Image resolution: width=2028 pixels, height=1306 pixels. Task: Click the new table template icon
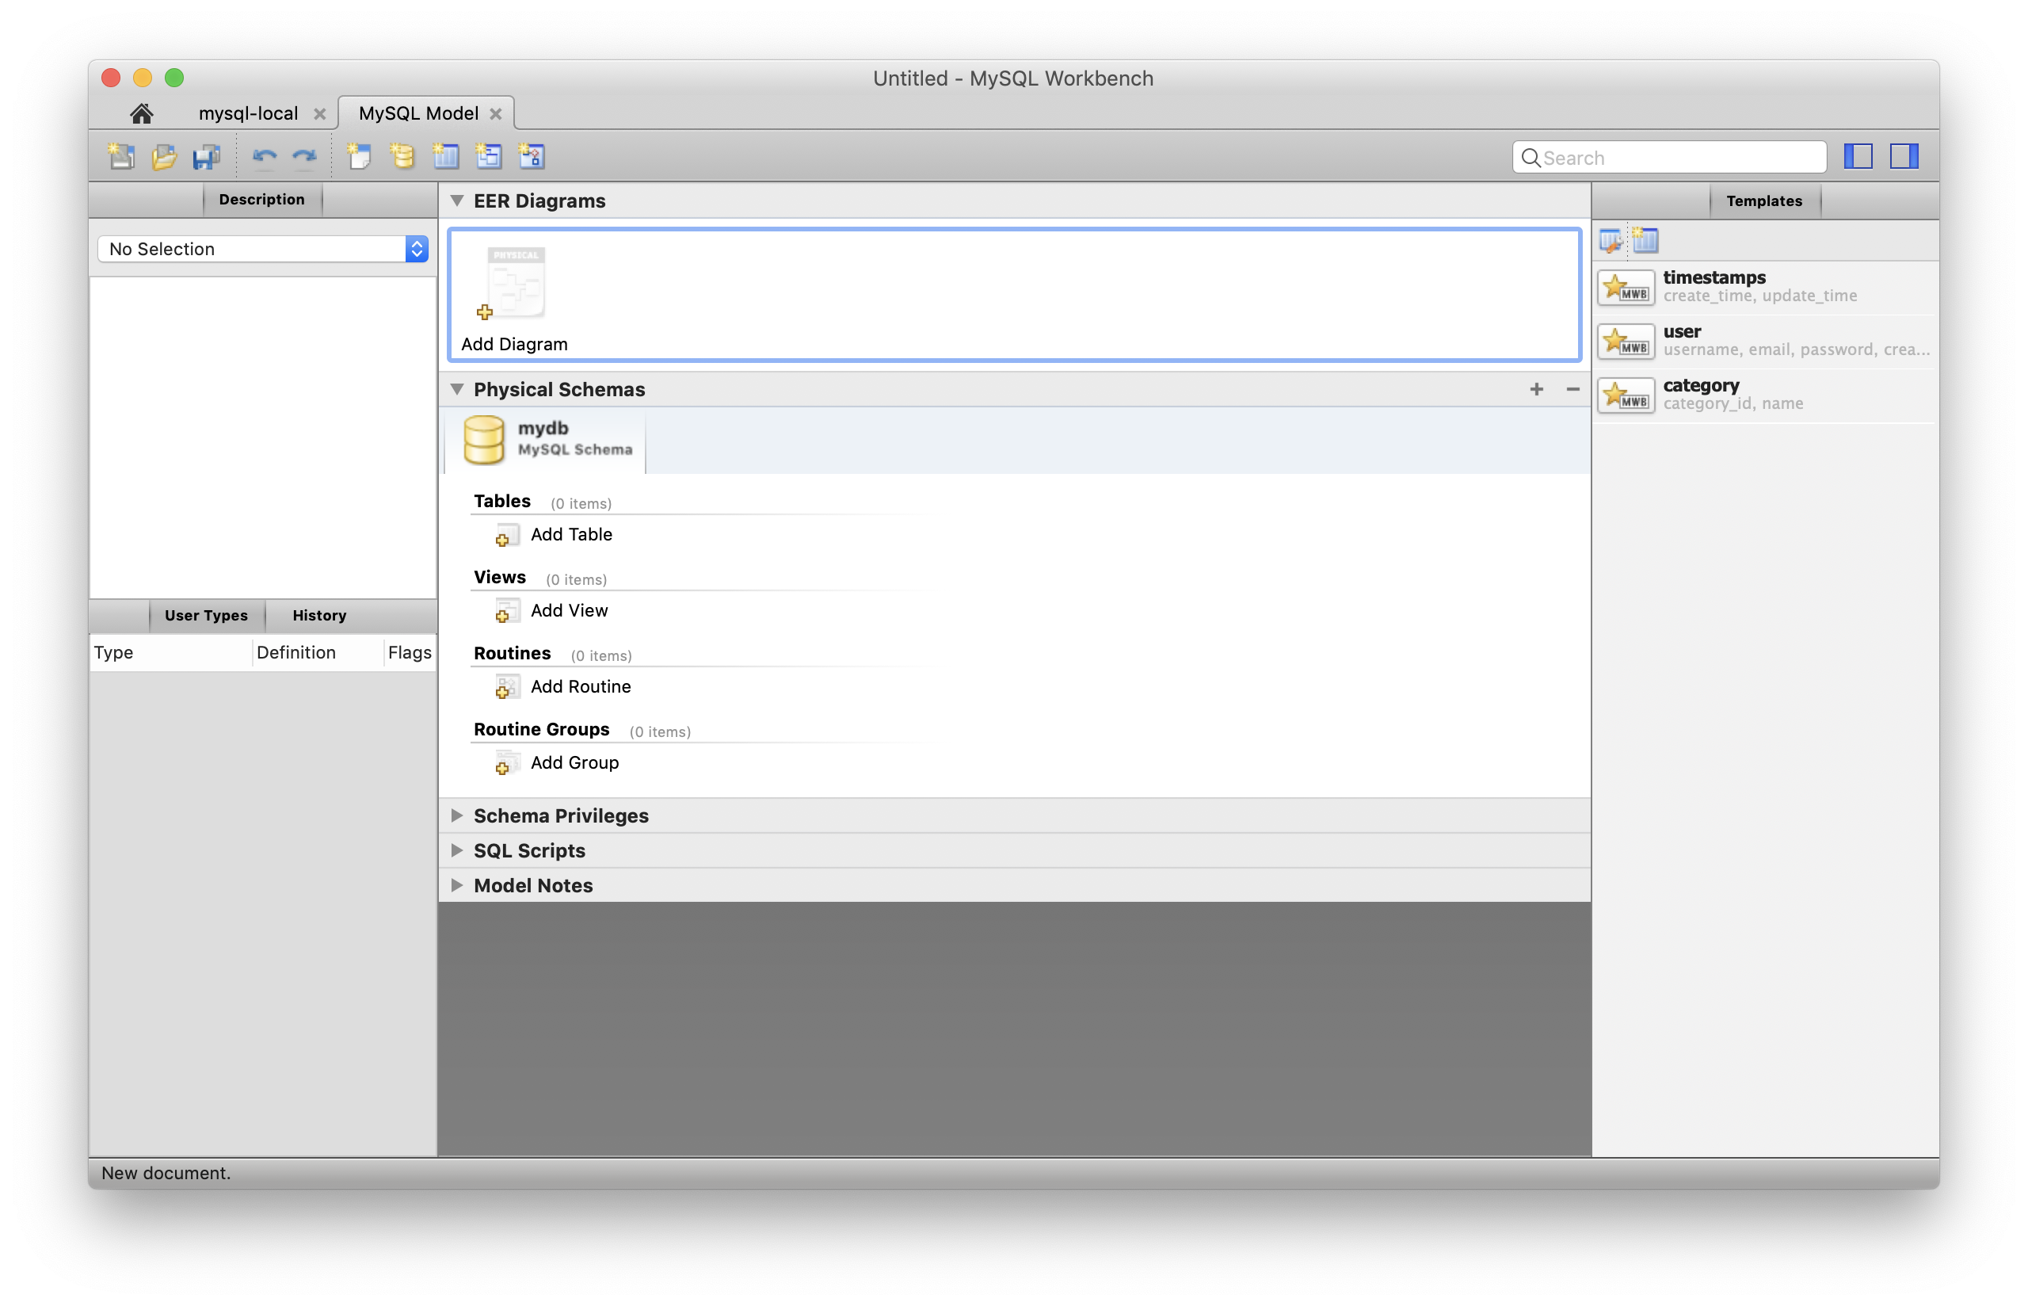pos(1645,241)
